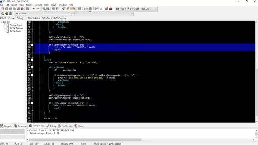258x145 pixels.
Task: Open the Search menu
Action: [x=14, y=5]
